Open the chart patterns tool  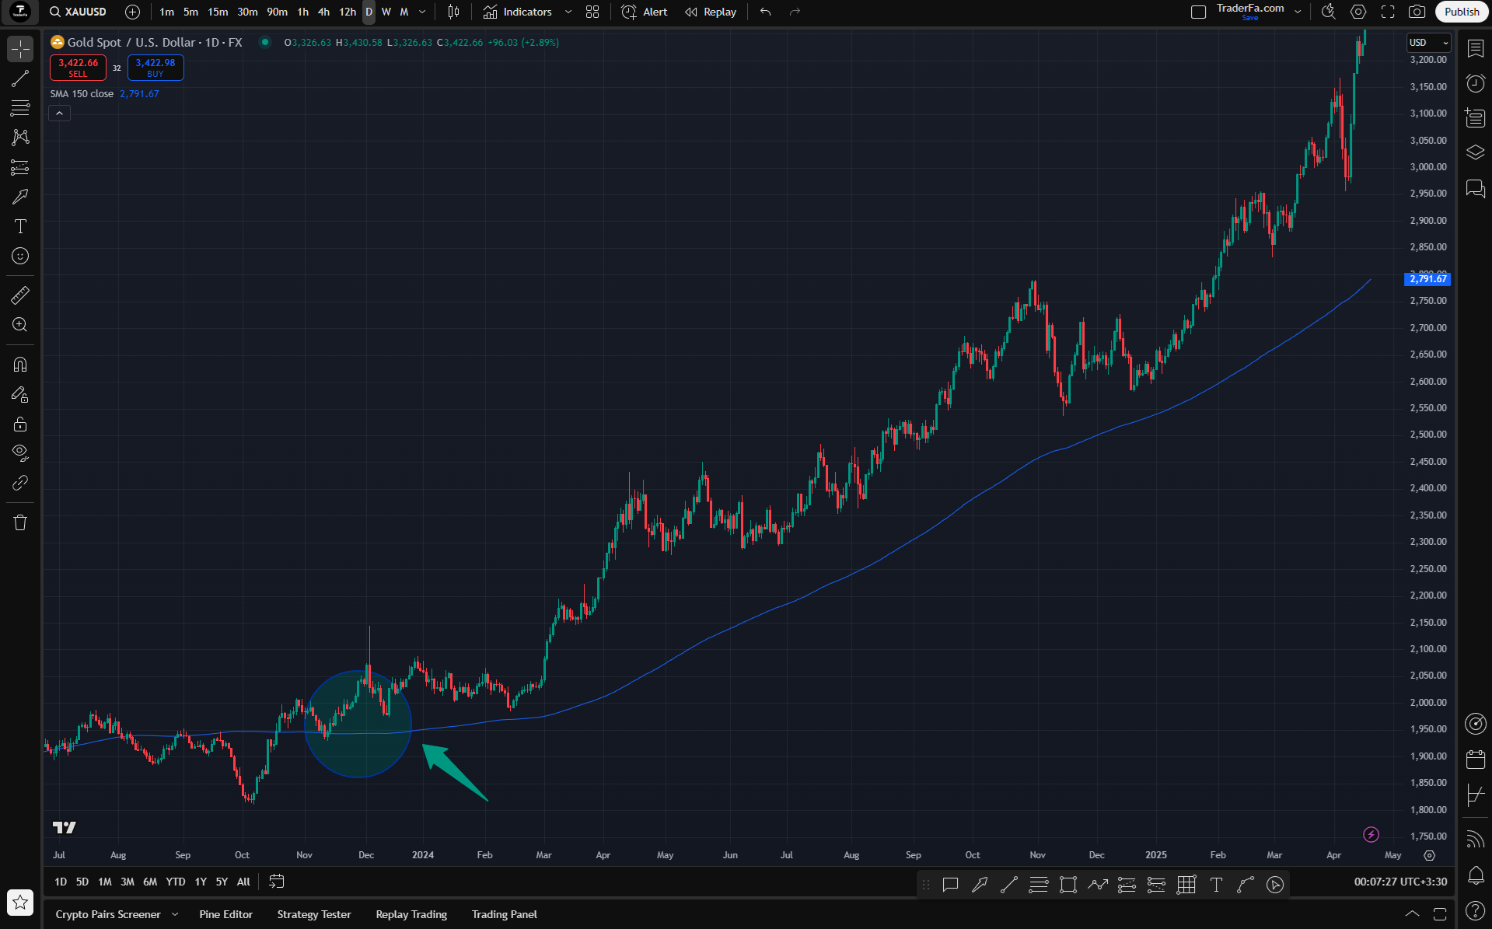click(x=20, y=138)
